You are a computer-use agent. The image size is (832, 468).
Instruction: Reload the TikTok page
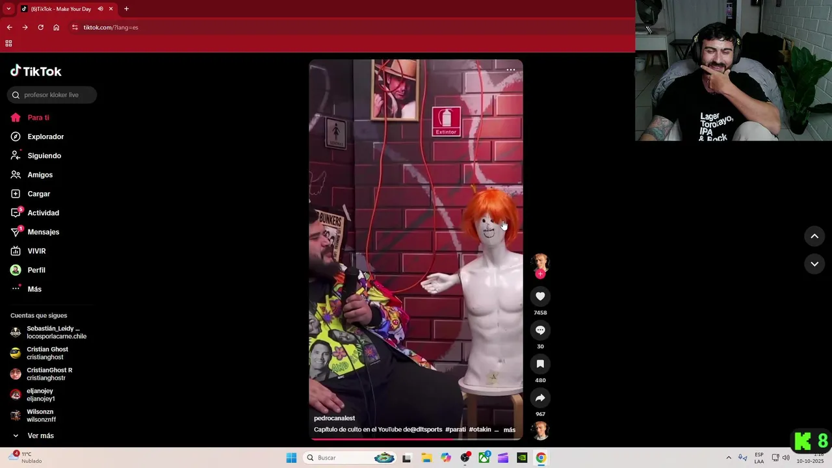coord(40,27)
